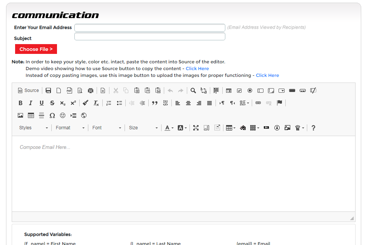Open the Source demo video Click Here link
368x245 pixels.
(197, 69)
